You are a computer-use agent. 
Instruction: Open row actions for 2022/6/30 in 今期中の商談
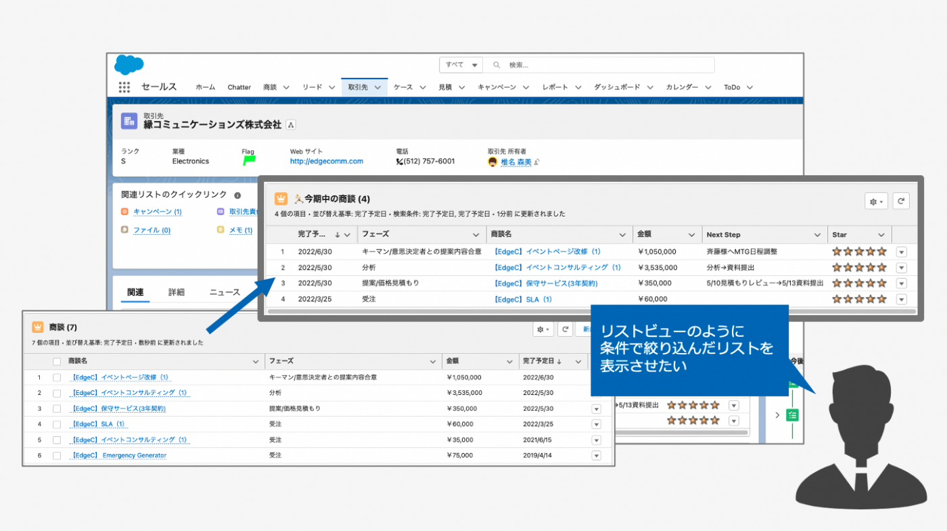(901, 252)
